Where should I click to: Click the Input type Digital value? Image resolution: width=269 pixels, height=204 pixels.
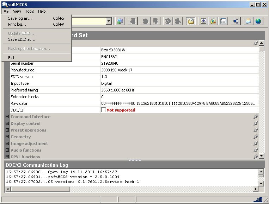(106, 83)
